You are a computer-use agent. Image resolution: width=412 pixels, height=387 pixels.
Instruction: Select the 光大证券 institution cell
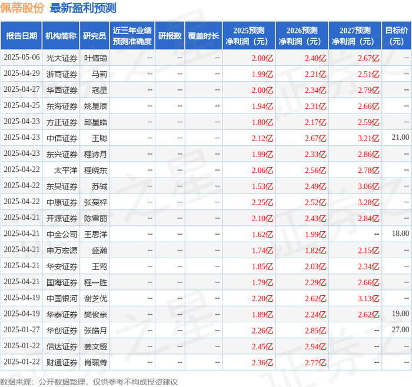click(62, 58)
